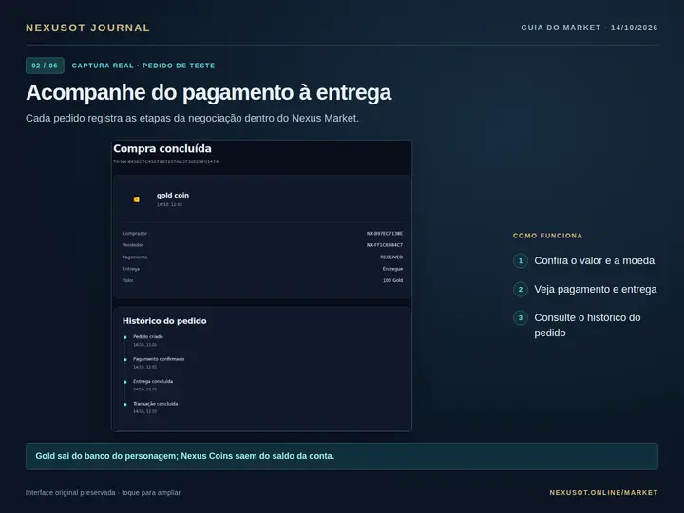The image size is (684, 513).
Task: Select step 2 circle in Como Funciona
Action: pos(521,289)
